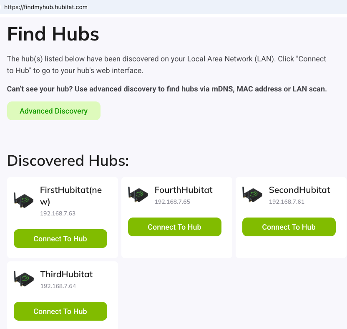Click the Discovered Hubs section heading
This screenshot has height=329, width=347.
(68, 161)
